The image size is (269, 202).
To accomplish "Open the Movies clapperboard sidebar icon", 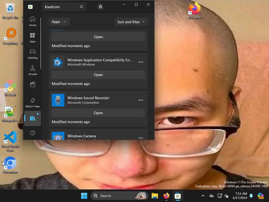I will (33, 84).
